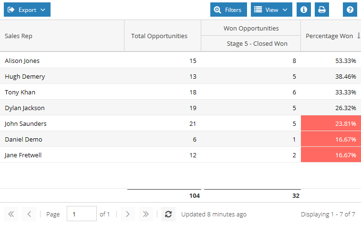Click the information icon button
Viewport: 361px width, 225px height.
pos(304,10)
